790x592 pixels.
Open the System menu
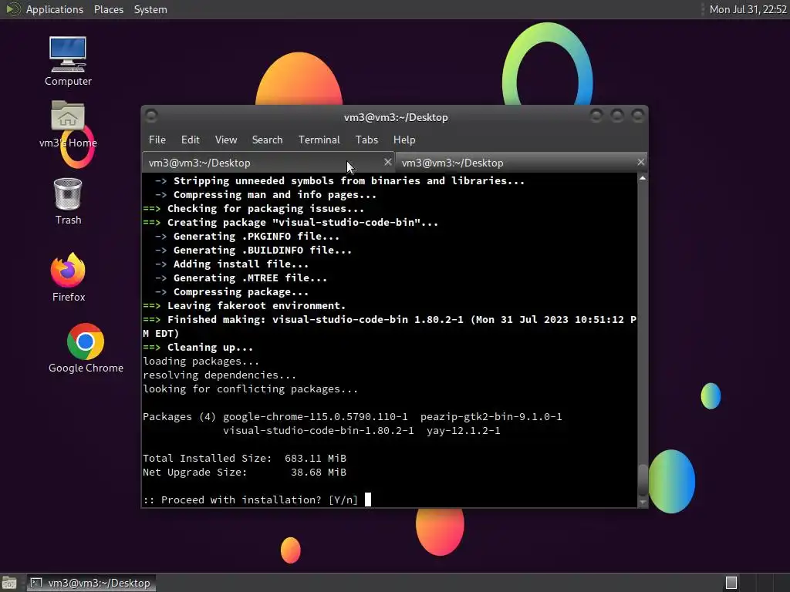(150, 9)
